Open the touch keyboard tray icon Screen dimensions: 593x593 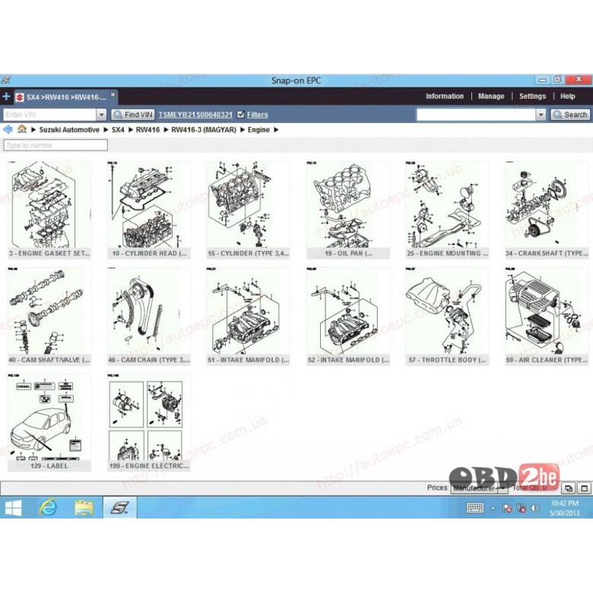click(474, 508)
